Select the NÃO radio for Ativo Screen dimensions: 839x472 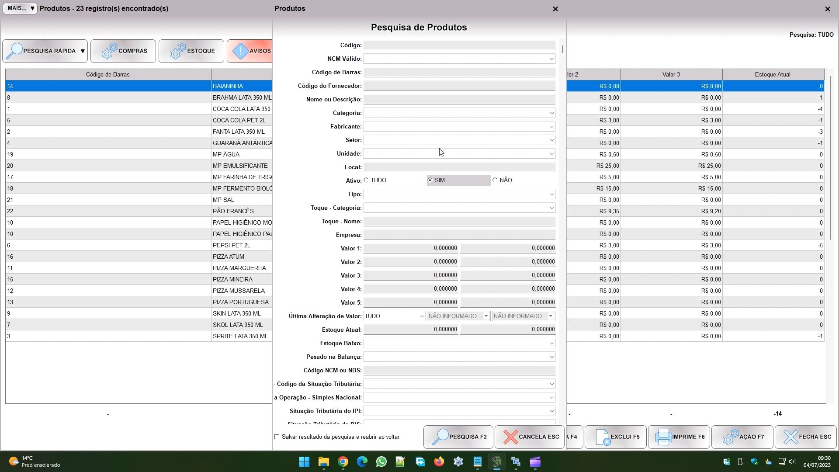495,180
